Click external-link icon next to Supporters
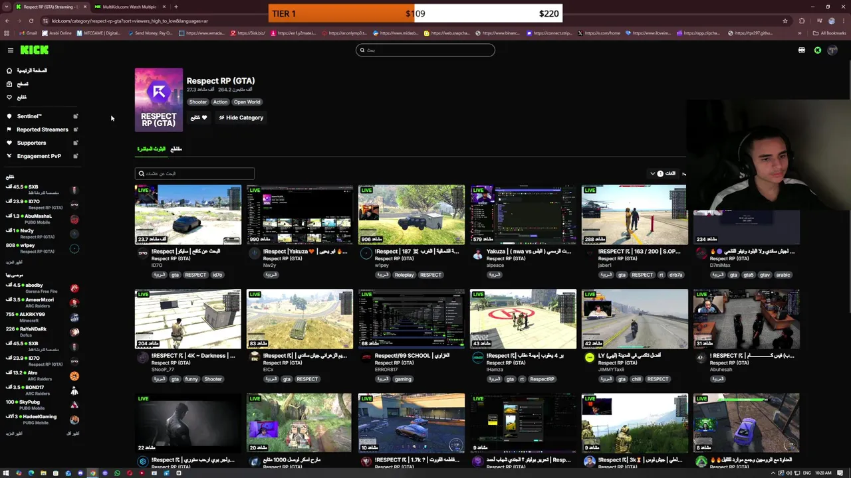851x478 pixels. [x=75, y=143]
